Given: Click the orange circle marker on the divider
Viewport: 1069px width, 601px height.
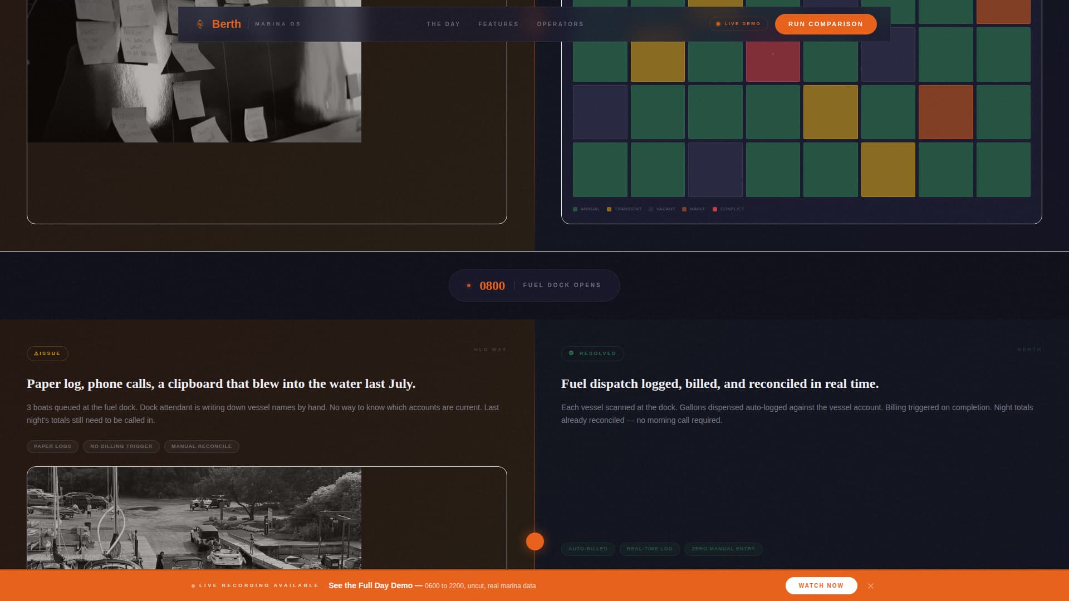Looking at the screenshot, I should (534, 540).
